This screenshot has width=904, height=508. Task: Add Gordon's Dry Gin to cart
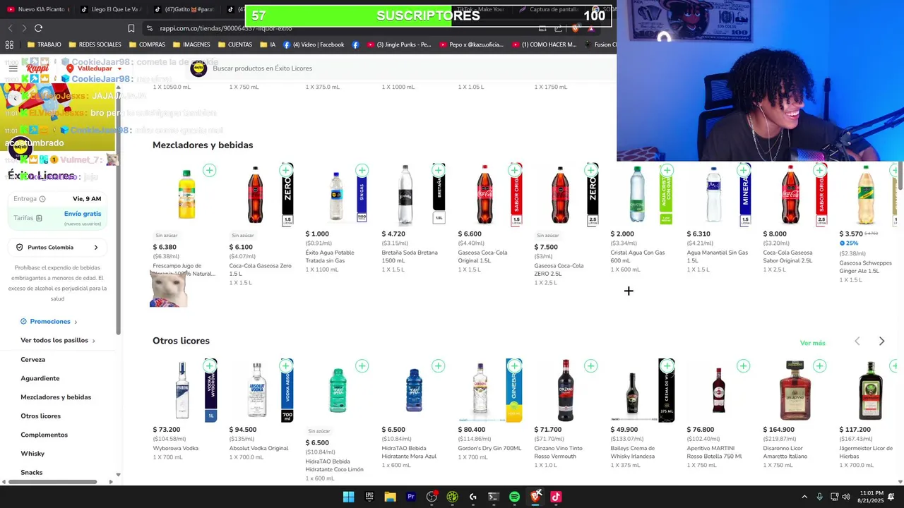(x=514, y=365)
